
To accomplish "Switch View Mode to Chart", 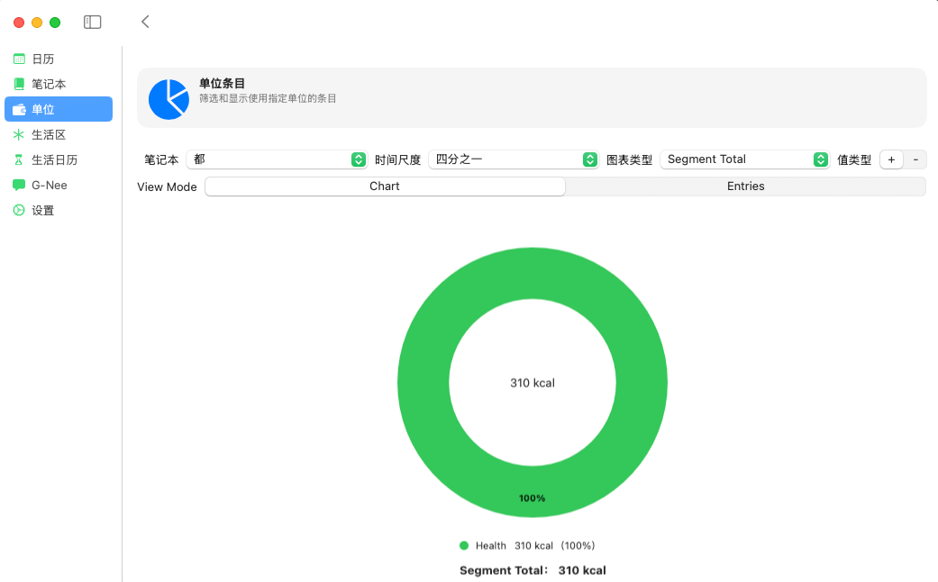I will pos(385,186).
